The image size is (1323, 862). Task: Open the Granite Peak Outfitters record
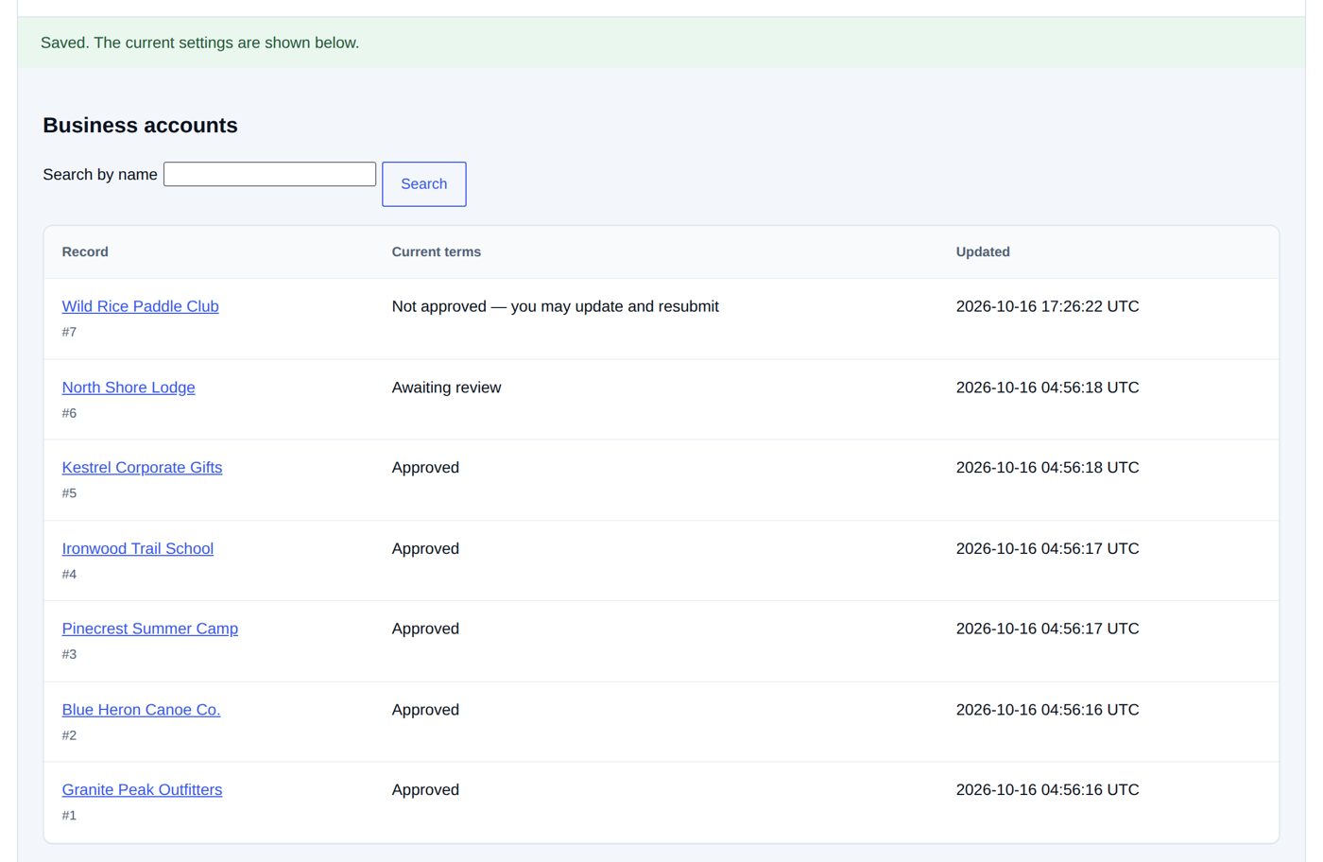[x=142, y=790]
